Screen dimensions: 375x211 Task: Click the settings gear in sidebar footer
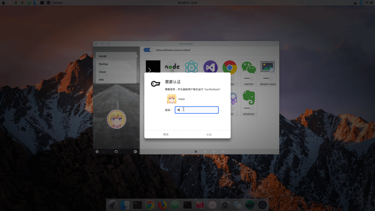[x=97, y=152]
